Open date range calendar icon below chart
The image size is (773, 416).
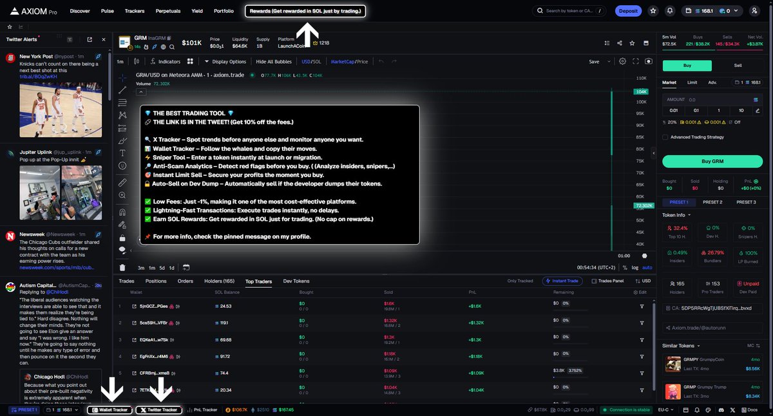(x=186, y=267)
